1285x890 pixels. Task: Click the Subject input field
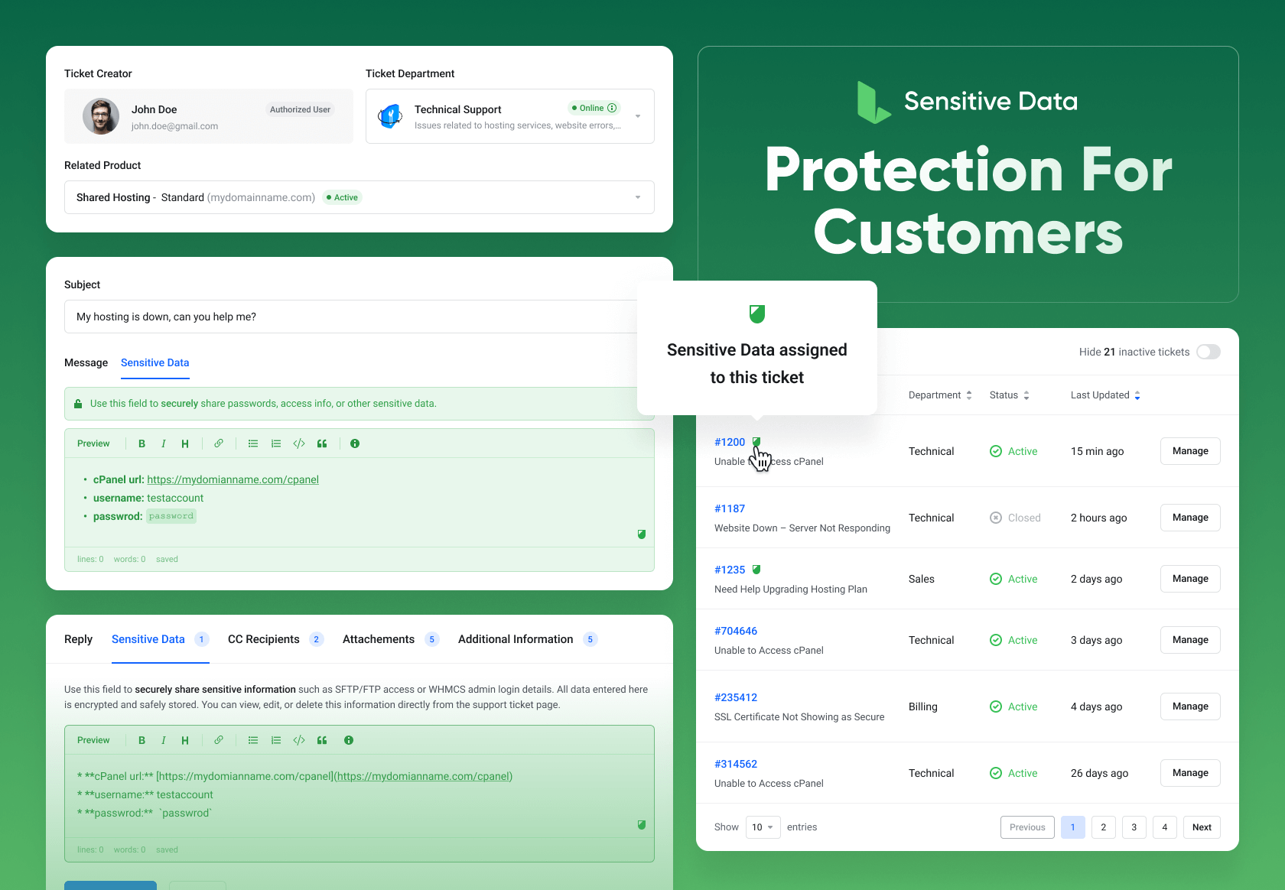point(352,317)
